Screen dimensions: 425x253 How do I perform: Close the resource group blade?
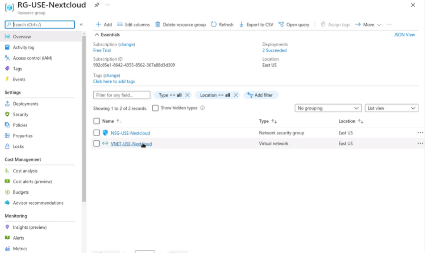click(x=413, y=5)
